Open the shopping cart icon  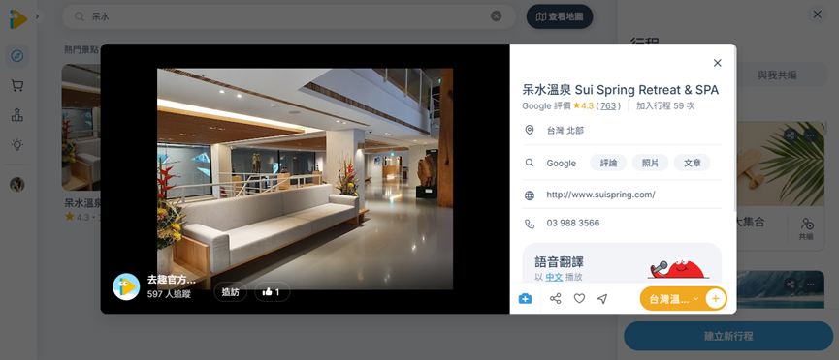click(x=17, y=85)
